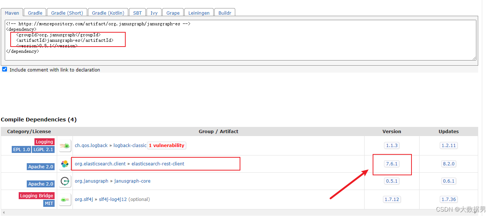Open the logback-classic artifact icon
Viewport: 491px width, 216px height.
[65, 146]
